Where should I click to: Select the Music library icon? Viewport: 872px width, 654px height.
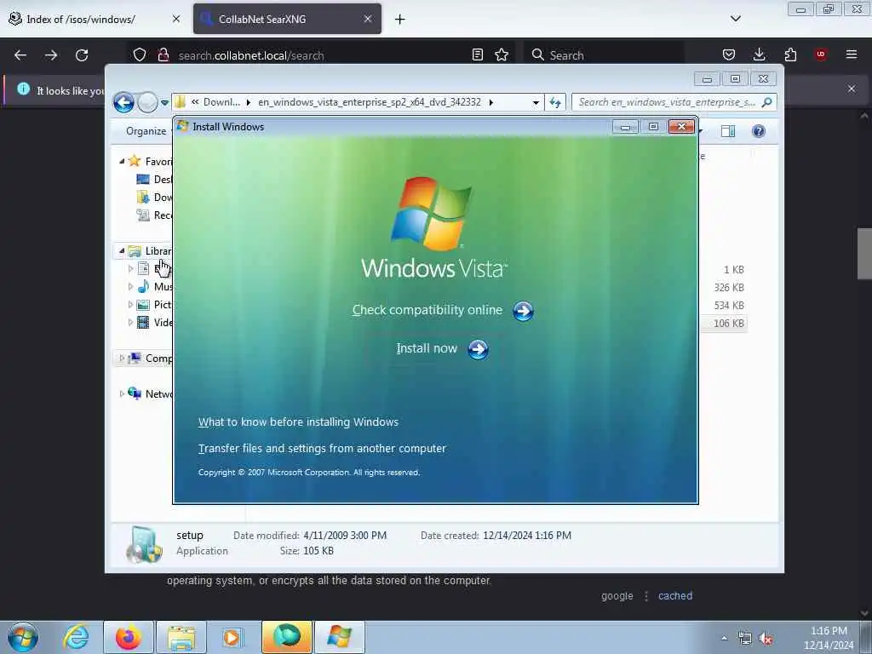coord(143,286)
